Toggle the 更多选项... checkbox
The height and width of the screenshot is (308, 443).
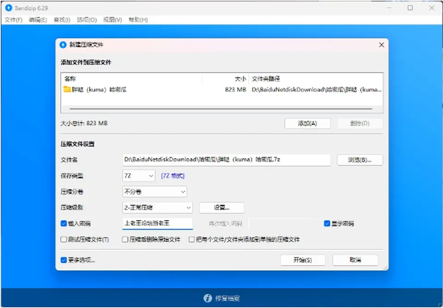coord(64,260)
